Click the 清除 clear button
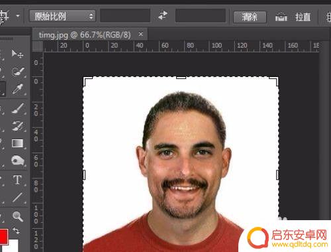This screenshot has height=252, width=331. tap(250, 17)
